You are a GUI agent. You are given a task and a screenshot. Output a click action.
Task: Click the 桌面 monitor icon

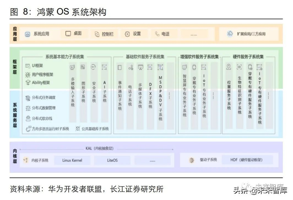pos(68,33)
